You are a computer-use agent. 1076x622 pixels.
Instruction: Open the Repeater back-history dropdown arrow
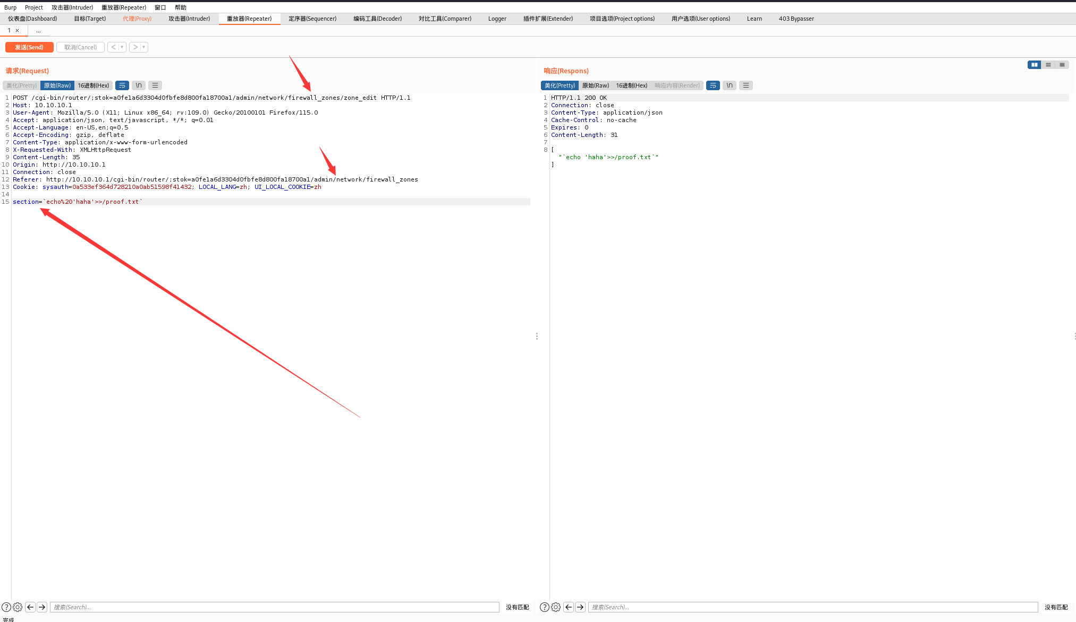(122, 47)
